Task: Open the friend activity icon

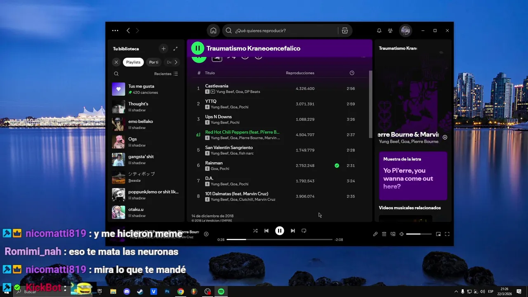Action: click(x=390, y=31)
